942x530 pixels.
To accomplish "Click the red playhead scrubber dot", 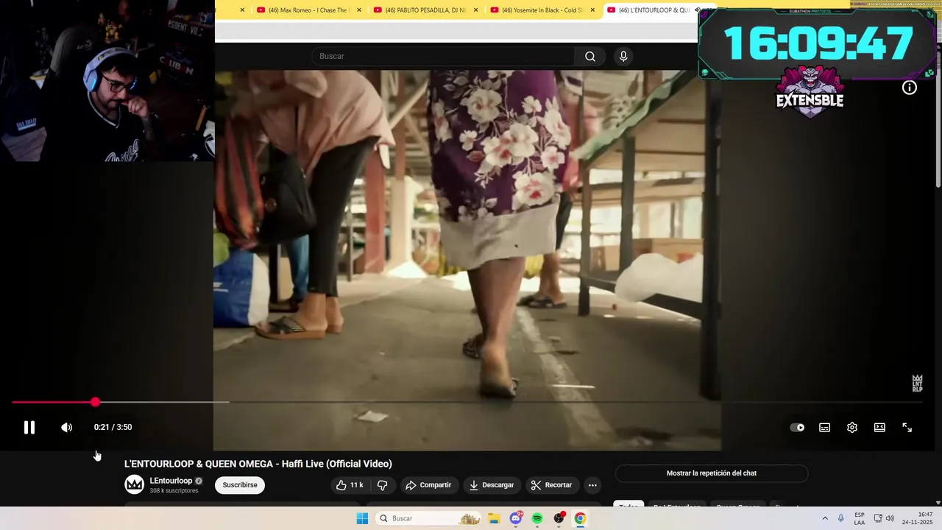I will pyautogui.click(x=95, y=402).
